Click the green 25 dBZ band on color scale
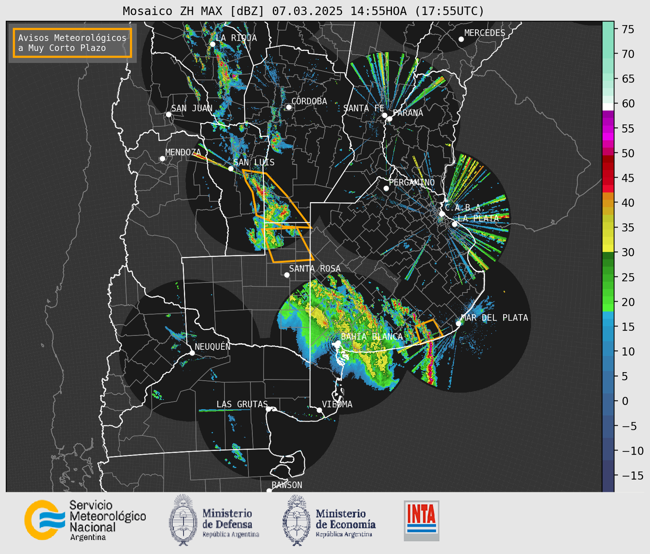Screen dimensions: 650x554 [x=608, y=277]
